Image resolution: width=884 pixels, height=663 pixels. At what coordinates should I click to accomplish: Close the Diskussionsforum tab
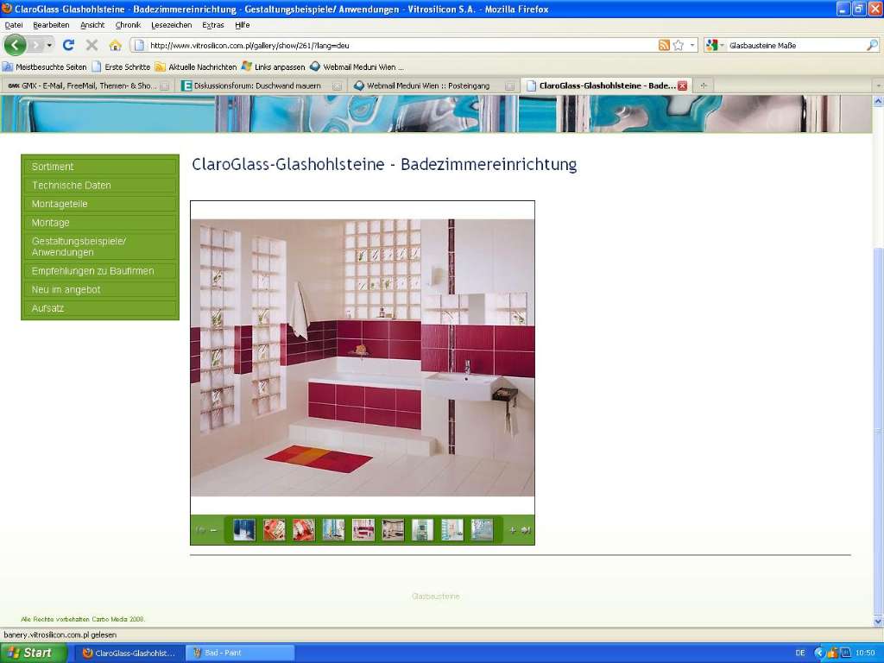(338, 86)
